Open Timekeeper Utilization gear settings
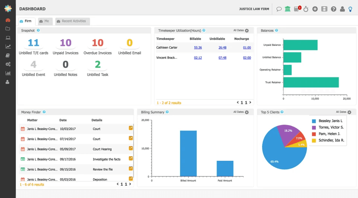Screen dimensions: 358x198 (247, 31)
